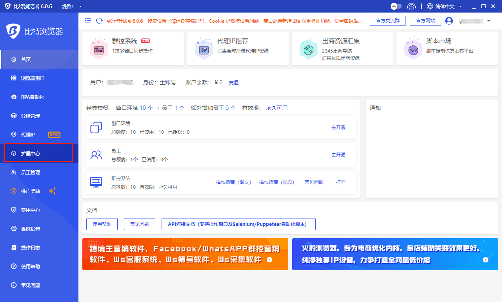The width and height of the screenshot is (502, 302).
Task: Click the 员工 1 个 quota text
Action: pyautogui.click(x=173, y=107)
